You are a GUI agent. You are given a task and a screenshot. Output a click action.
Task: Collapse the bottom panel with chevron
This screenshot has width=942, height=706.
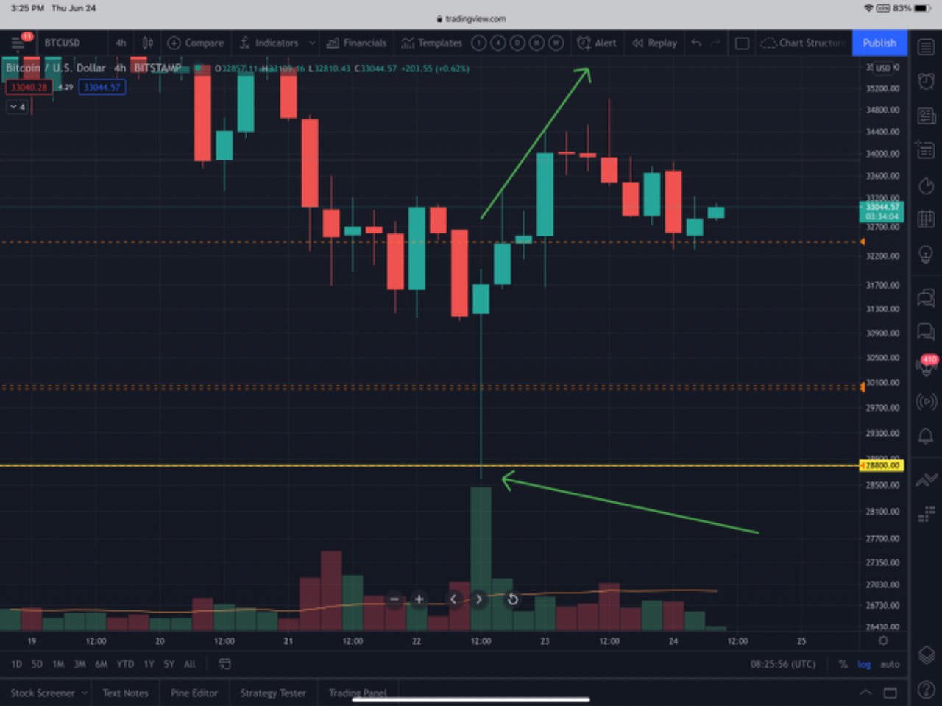(x=865, y=692)
